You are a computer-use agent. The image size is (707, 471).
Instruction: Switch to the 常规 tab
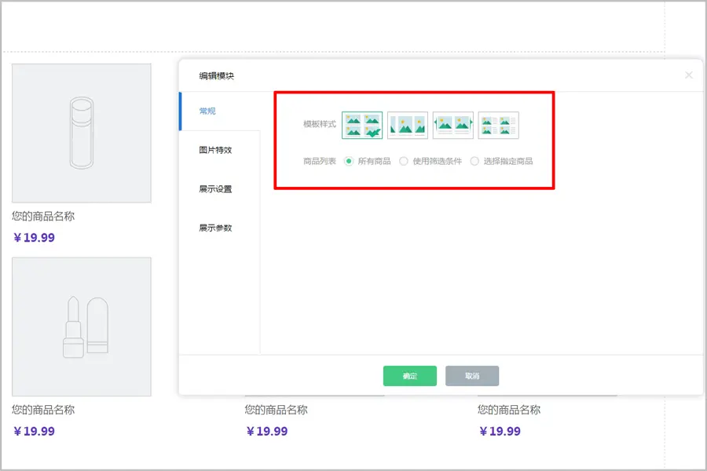[207, 111]
